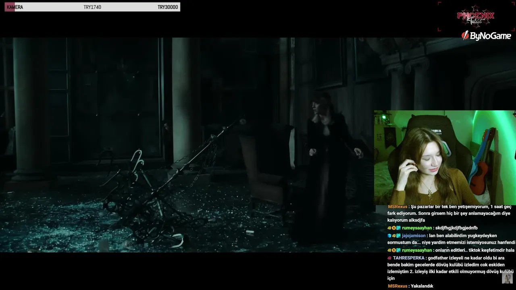Click the streamer webcam overlay

445,157
